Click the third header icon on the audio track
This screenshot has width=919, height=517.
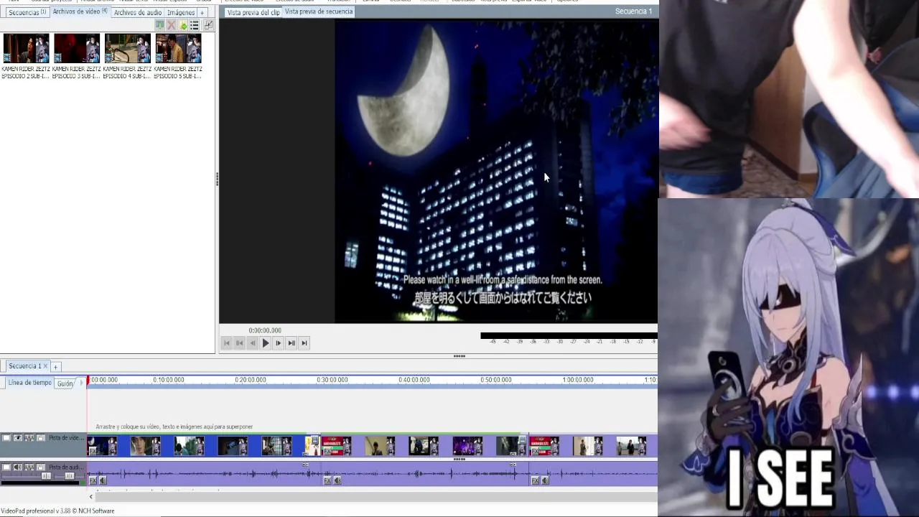pos(29,467)
